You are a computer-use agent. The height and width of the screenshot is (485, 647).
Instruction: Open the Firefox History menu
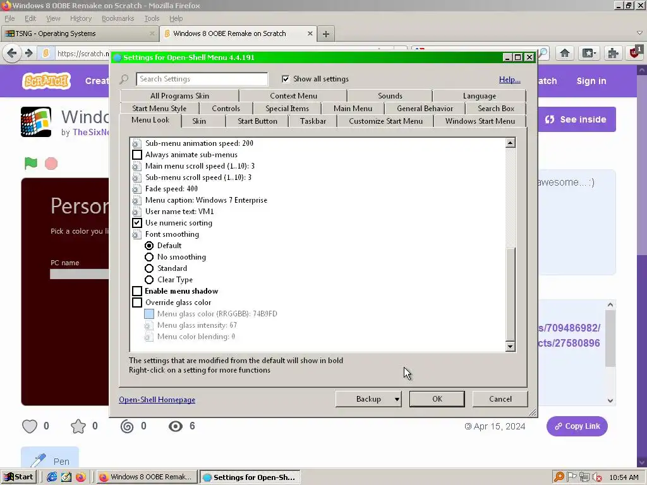click(x=80, y=18)
